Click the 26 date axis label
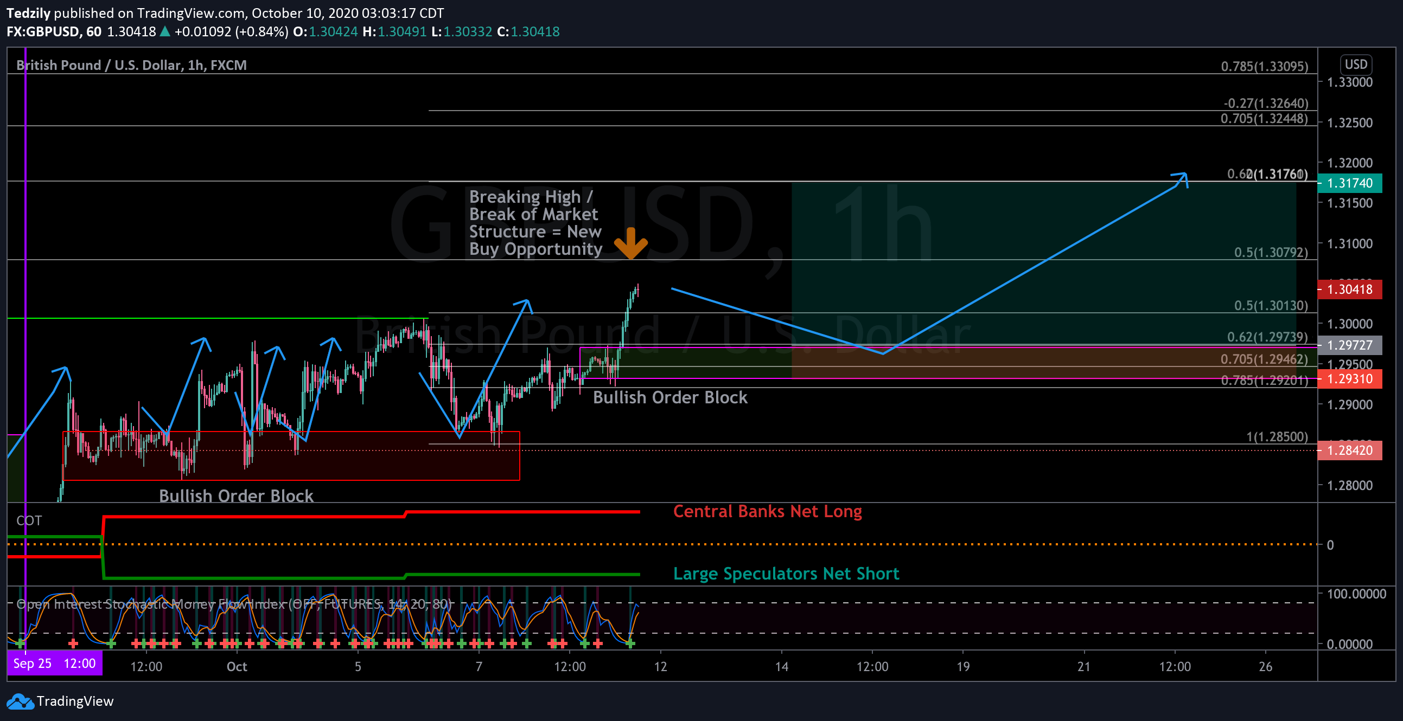 pyautogui.click(x=1266, y=667)
